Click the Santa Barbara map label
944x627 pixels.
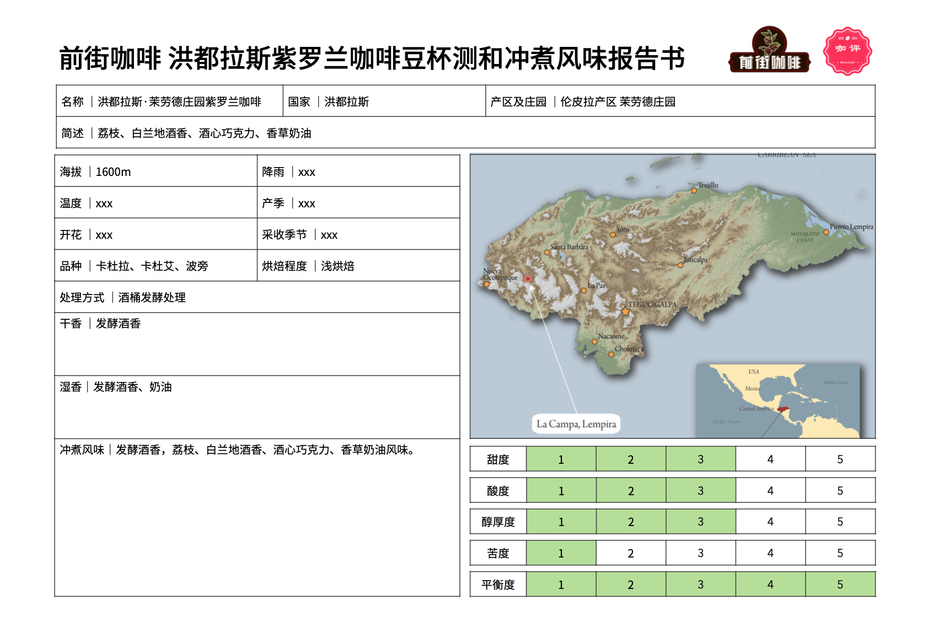569,247
